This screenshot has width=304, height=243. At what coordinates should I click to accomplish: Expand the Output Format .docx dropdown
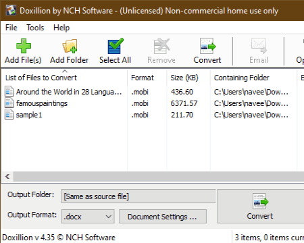click(88, 217)
